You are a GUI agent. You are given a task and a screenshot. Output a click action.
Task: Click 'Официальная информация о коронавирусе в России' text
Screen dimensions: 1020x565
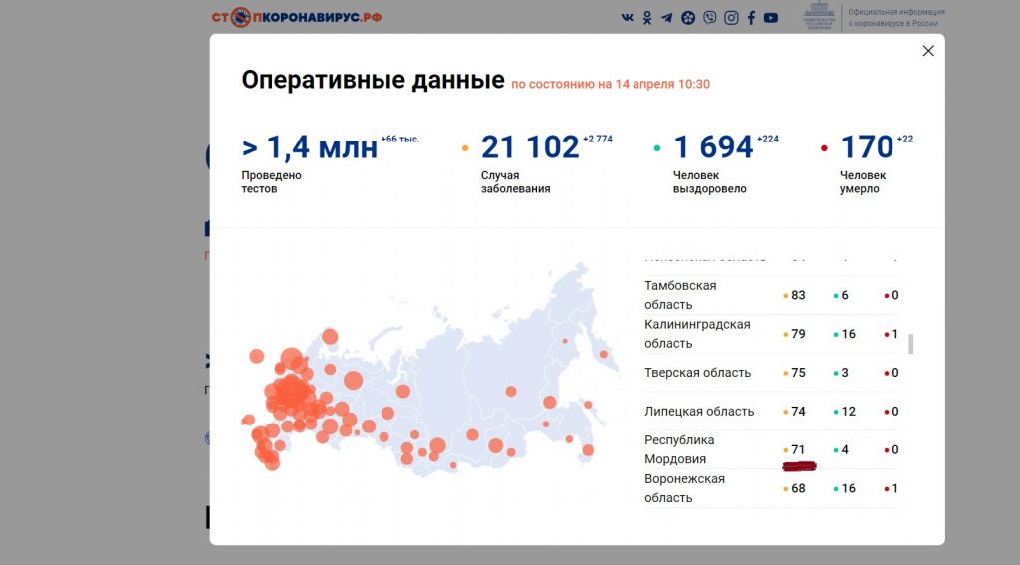tap(896, 18)
